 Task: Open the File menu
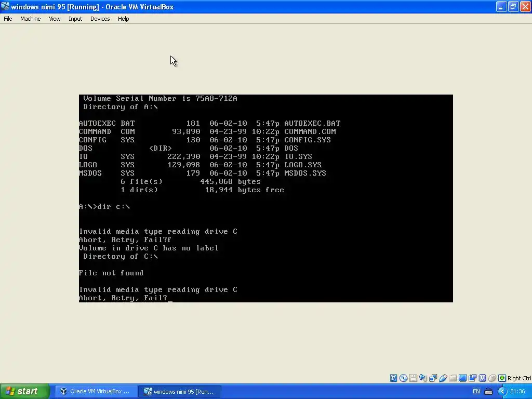[x=8, y=19]
